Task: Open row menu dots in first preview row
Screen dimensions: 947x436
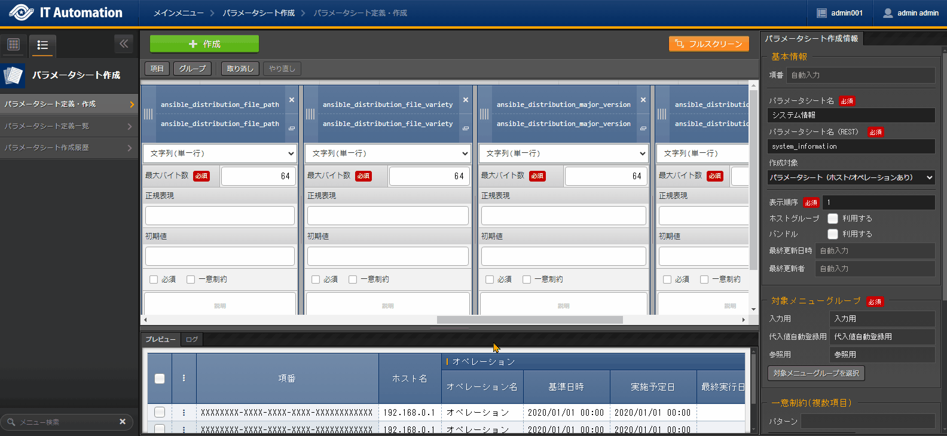Action: [184, 412]
